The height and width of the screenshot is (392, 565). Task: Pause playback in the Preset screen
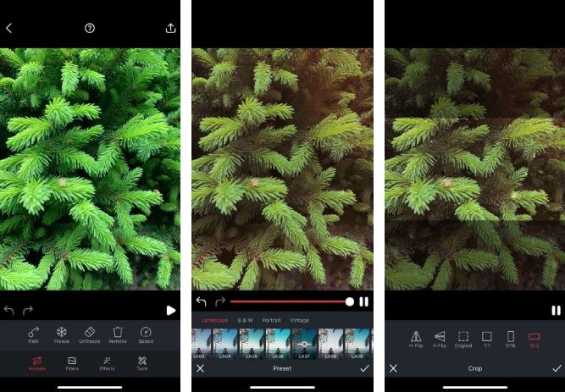point(364,301)
